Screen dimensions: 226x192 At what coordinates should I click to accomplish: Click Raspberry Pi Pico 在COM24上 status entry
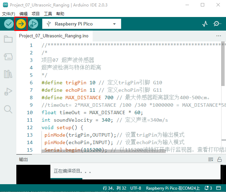tap(173, 188)
